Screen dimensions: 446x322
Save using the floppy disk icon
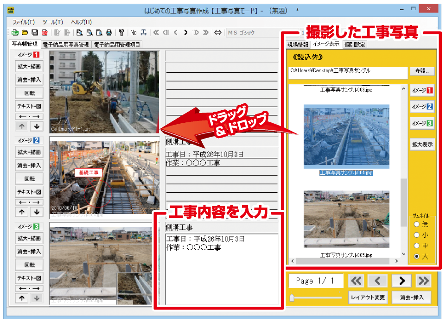(x=35, y=32)
